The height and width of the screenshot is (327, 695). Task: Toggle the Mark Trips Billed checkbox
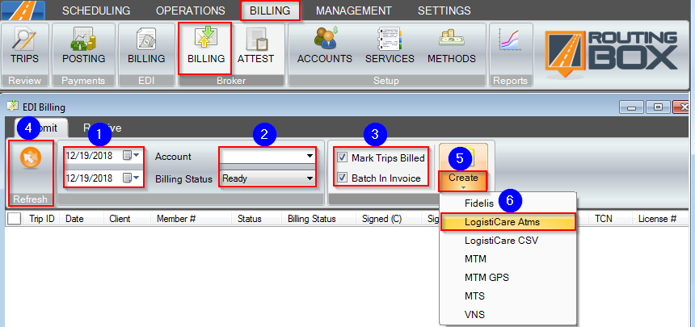342,157
